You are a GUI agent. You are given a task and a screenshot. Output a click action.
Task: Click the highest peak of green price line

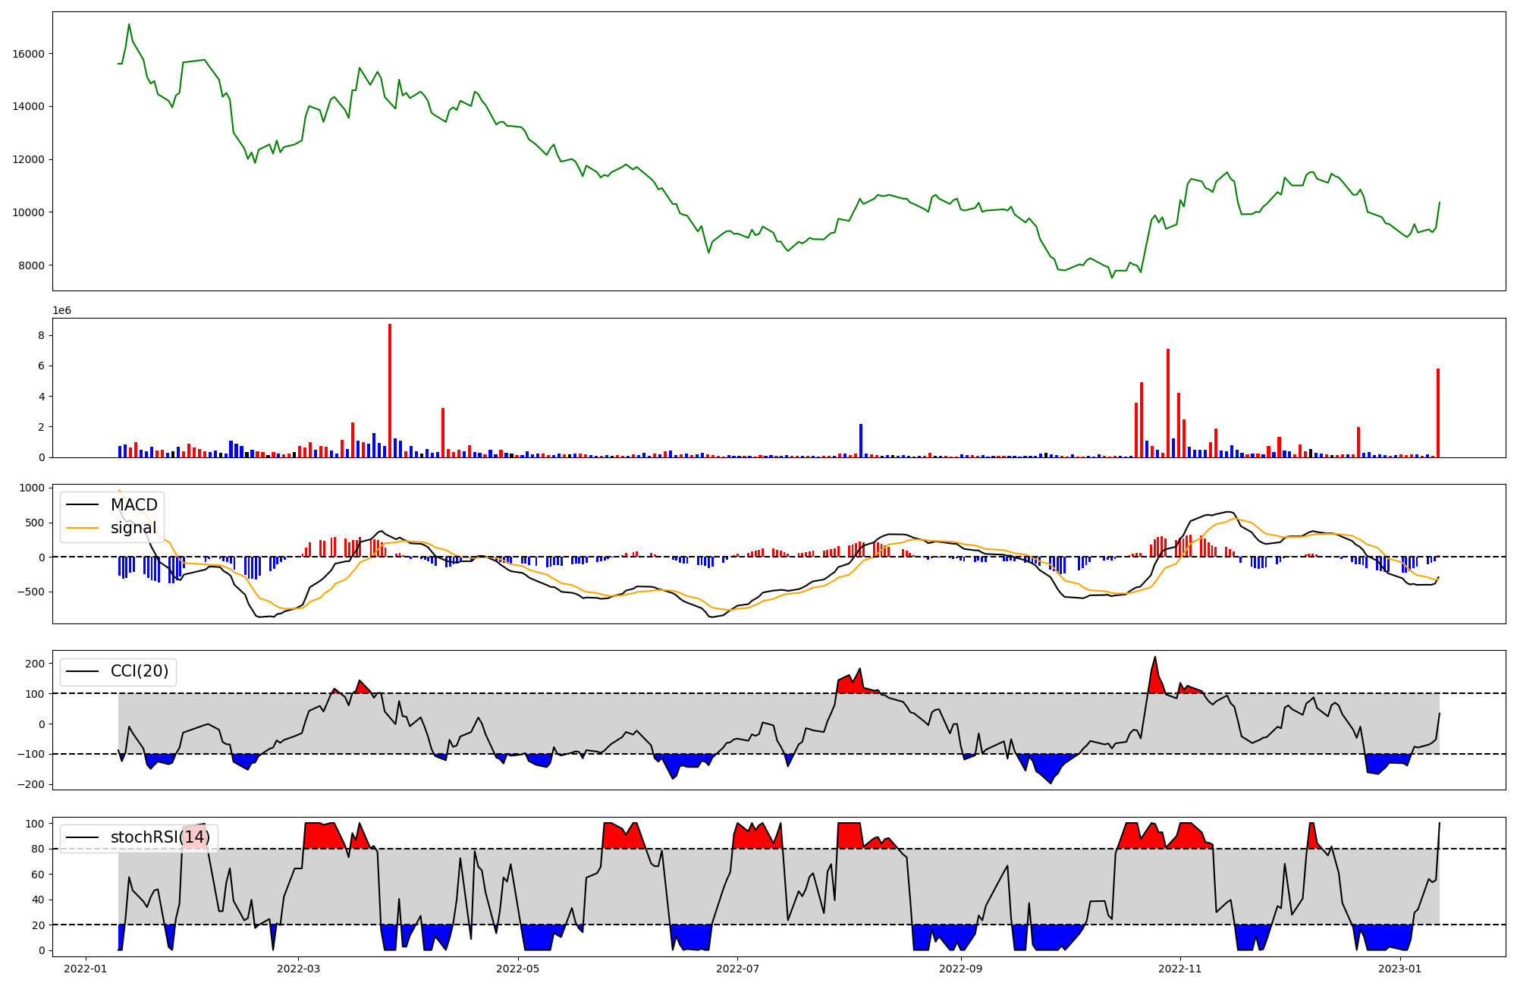tap(129, 25)
